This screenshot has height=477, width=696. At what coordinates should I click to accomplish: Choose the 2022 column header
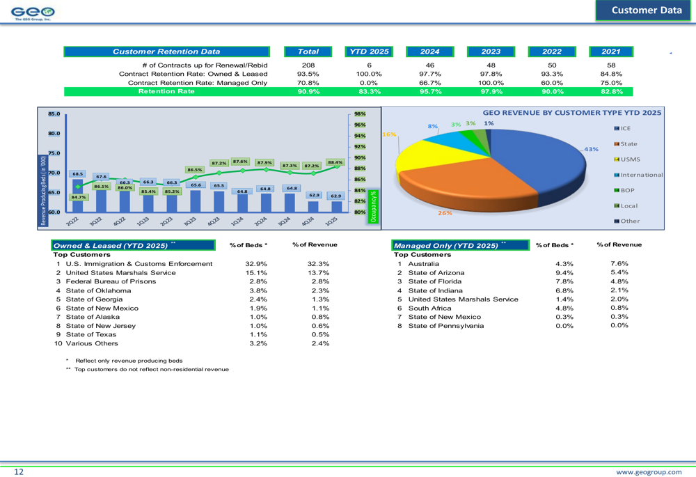point(552,52)
